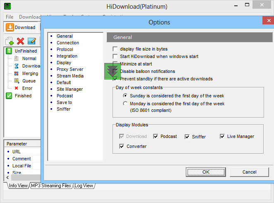
Task: Click the Normal document icon in the tree
Action: [x=16, y=58]
